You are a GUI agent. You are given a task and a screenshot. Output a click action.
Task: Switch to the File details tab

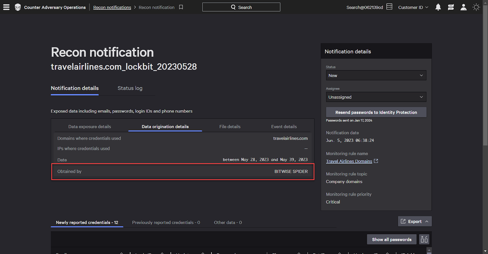pyautogui.click(x=230, y=127)
